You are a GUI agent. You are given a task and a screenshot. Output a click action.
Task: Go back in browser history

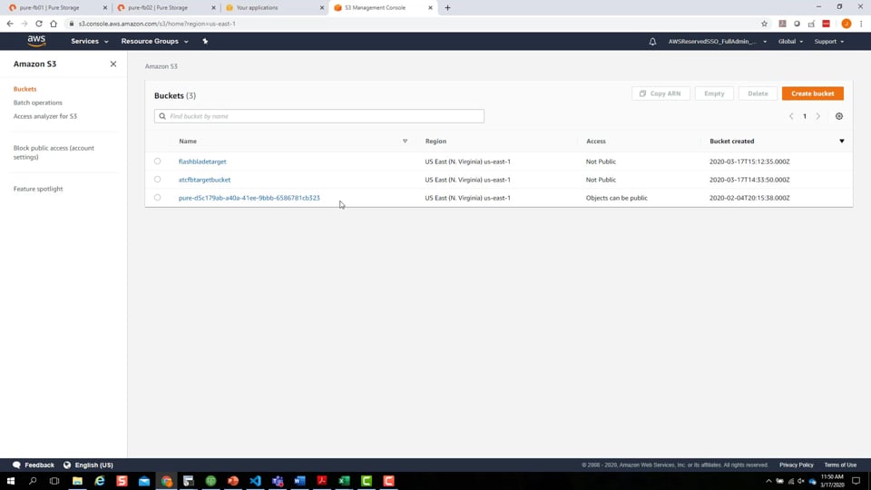coord(10,24)
